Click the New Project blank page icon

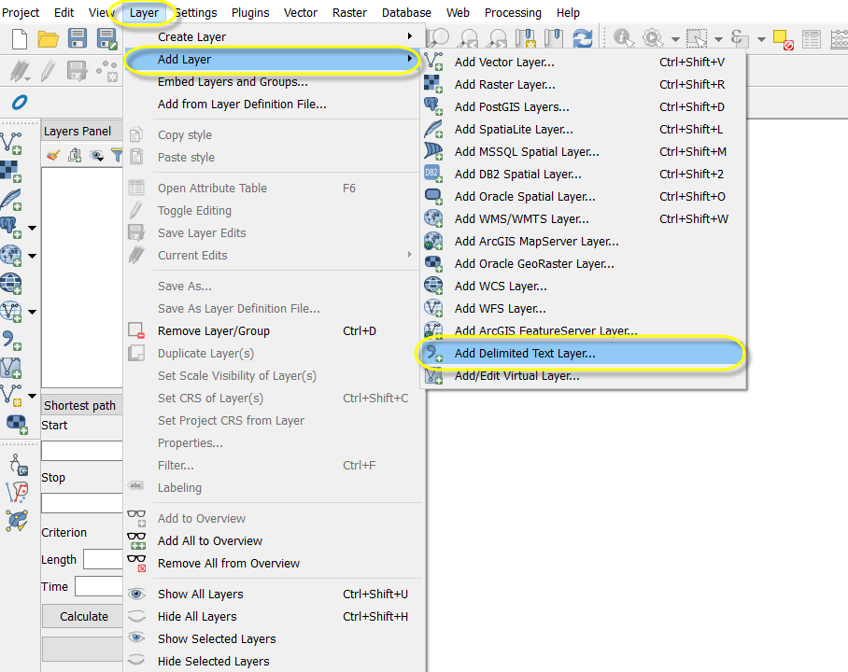pyautogui.click(x=20, y=38)
